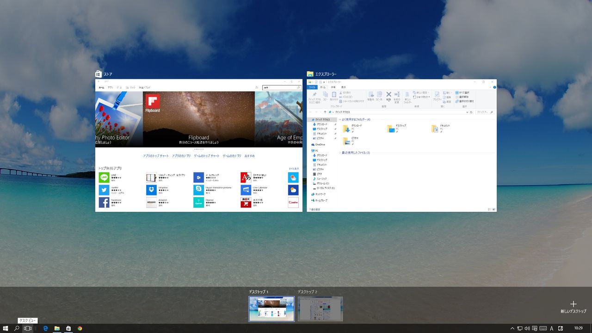Launch Microsoft Edge from the taskbar
The height and width of the screenshot is (333, 592).
tap(45, 328)
